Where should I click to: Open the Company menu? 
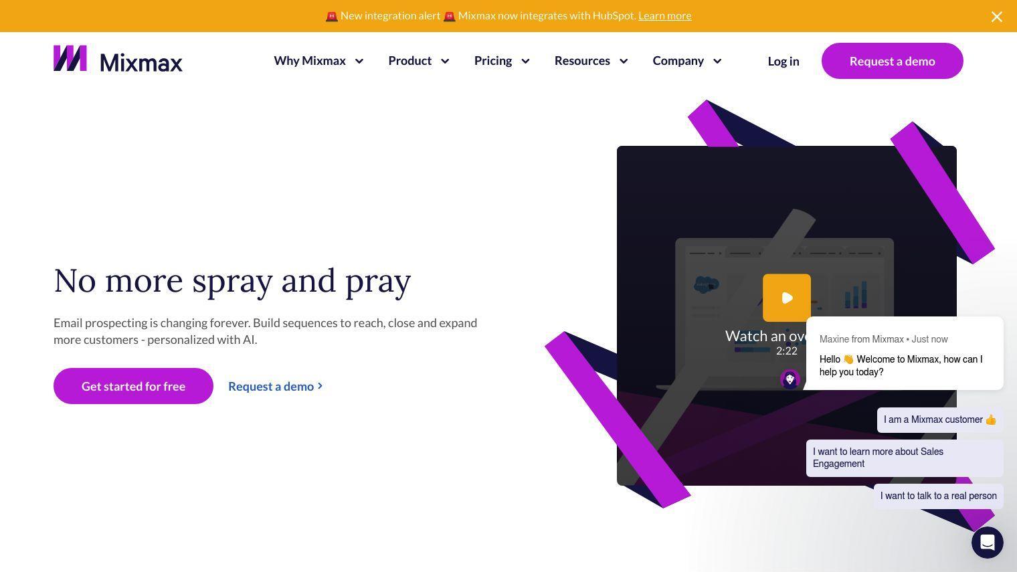[678, 61]
